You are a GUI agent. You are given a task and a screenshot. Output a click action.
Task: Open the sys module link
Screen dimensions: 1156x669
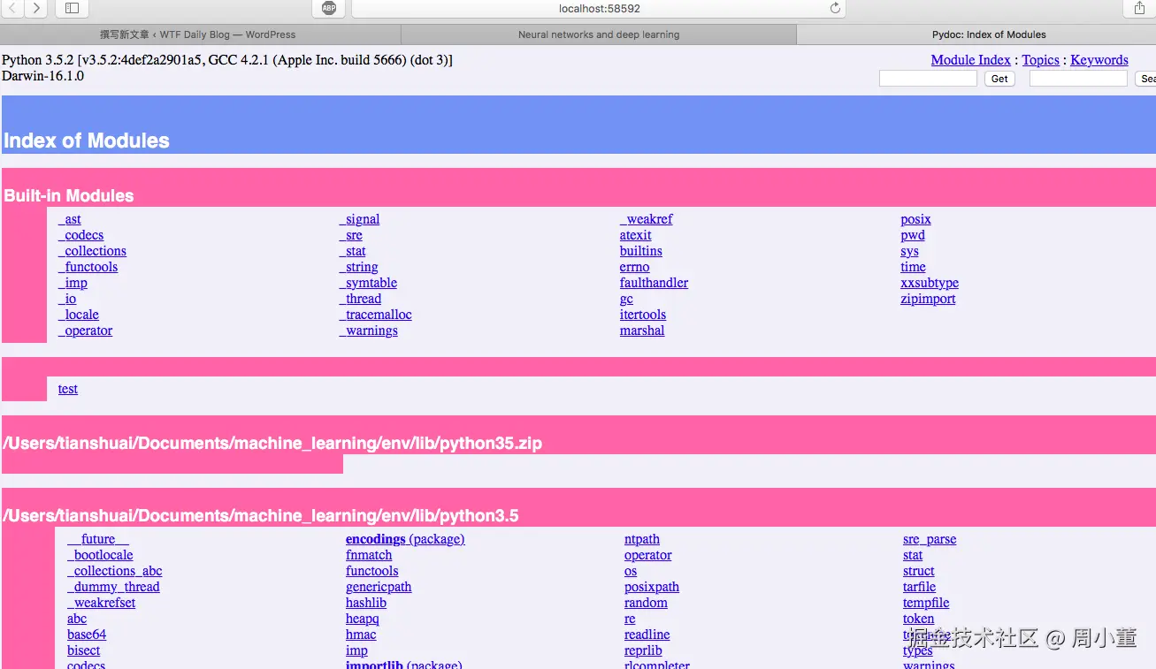click(909, 251)
